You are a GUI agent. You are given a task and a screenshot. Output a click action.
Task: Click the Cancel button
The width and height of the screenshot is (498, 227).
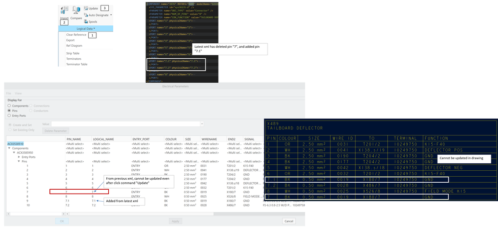tap(288, 221)
